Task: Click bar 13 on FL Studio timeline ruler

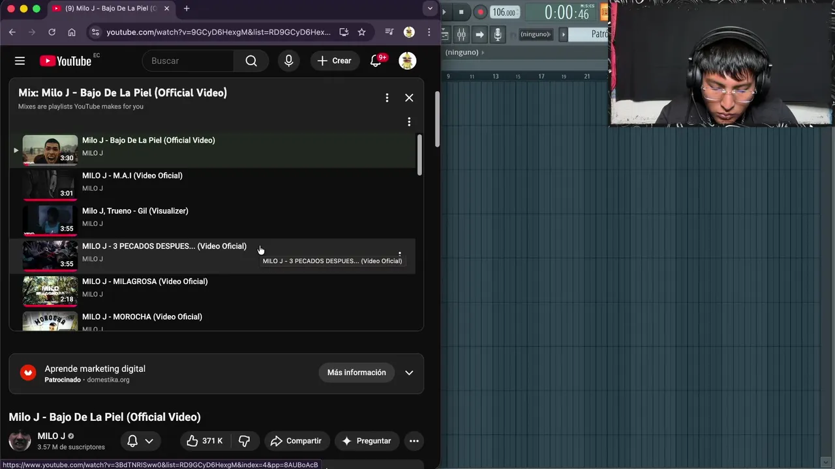Action: 495,76
